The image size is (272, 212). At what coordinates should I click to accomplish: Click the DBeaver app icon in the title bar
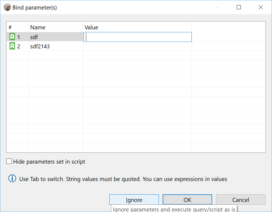7,7
